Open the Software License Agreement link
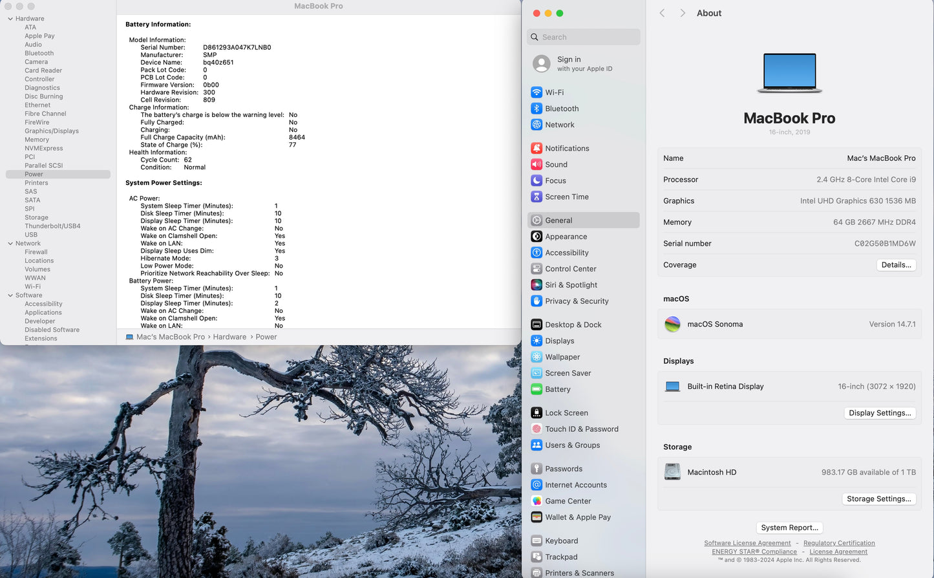 coord(747,543)
